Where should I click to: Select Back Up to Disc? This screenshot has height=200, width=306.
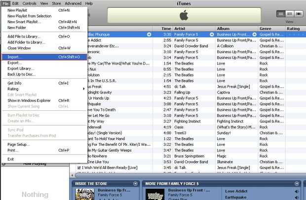coord(44,74)
